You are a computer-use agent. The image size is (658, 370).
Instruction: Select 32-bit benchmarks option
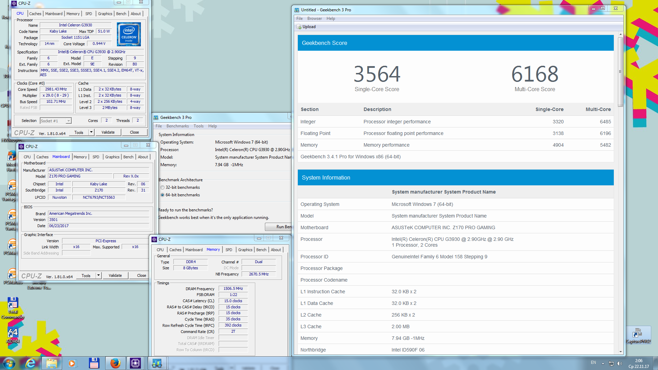point(162,187)
